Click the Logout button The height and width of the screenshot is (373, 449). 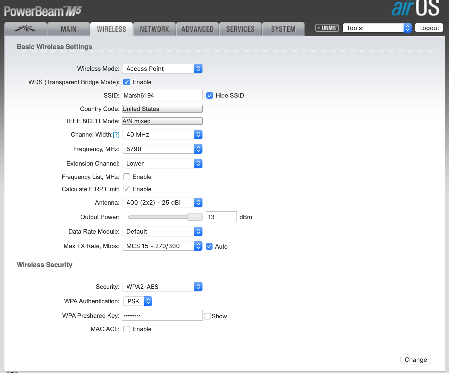pyautogui.click(x=429, y=28)
